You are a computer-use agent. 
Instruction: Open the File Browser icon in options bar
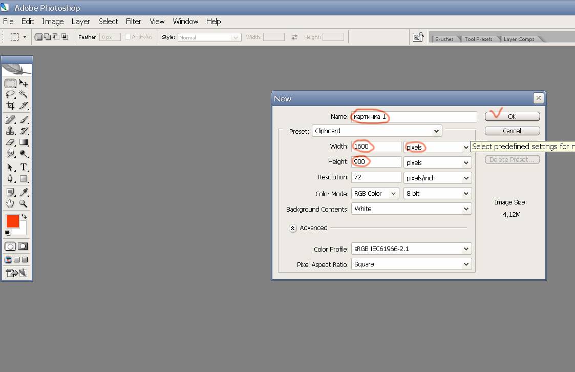pyautogui.click(x=418, y=37)
